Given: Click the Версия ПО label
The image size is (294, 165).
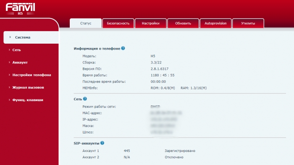Looking at the screenshot, I should [x=92, y=69].
